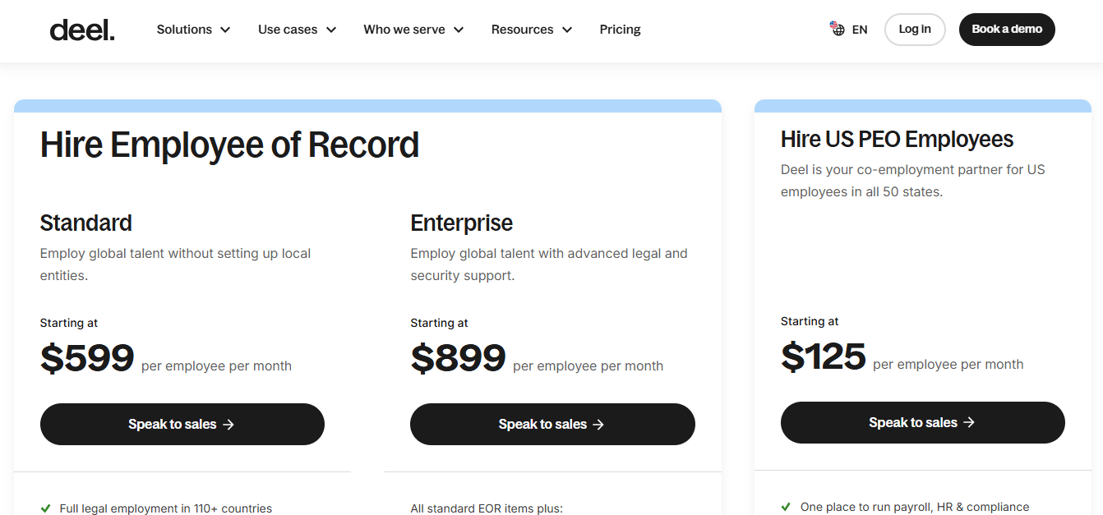Image resolution: width=1103 pixels, height=515 pixels.
Task: Click the Log in button
Action: point(915,30)
